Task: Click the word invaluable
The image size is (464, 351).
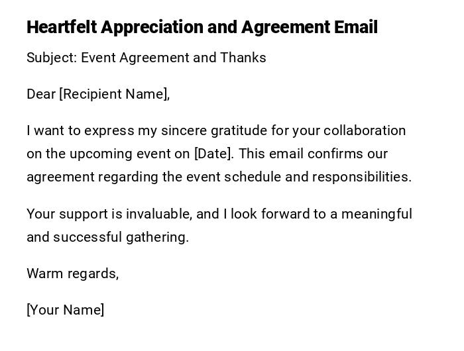Action: [x=159, y=214]
